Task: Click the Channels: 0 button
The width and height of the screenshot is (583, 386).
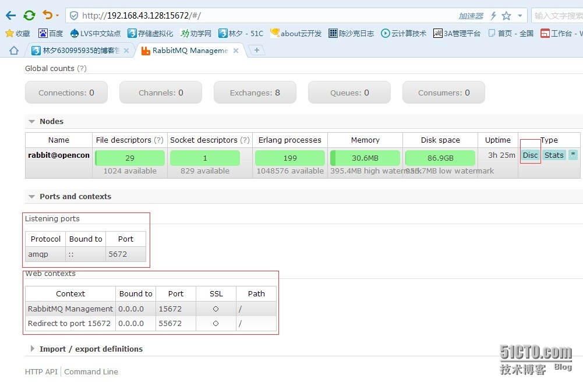Action: 161,93
